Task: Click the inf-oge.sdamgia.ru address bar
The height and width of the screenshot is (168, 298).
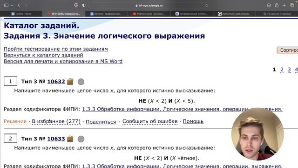Action: tap(149, 5)
